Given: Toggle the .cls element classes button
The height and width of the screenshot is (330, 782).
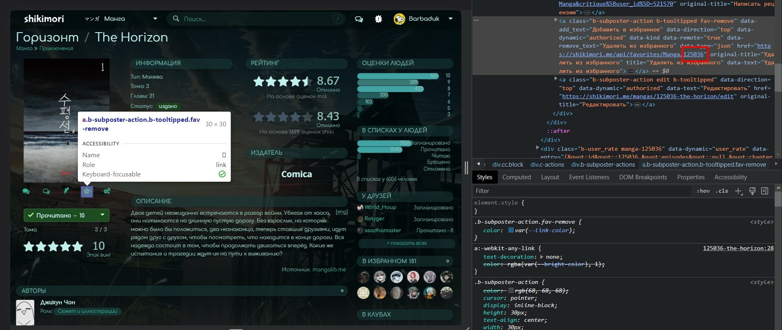Looking at the screenshot, I should point(722,191).
